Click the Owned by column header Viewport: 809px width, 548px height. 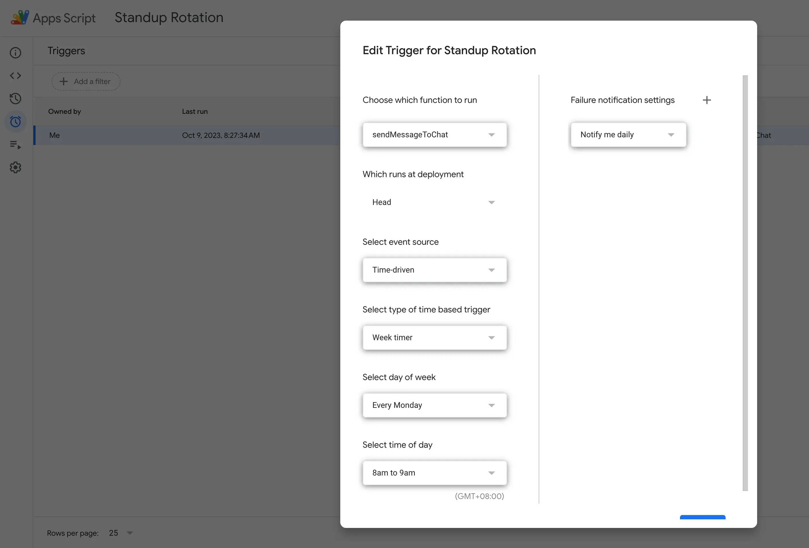coord(65,111)
